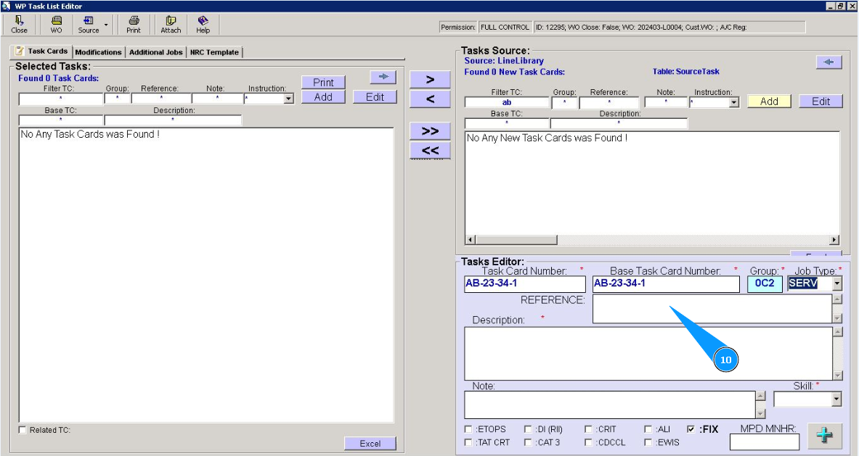Expand the Job Type dropdown
Viewport: 859px width, 456px height.
836,283
